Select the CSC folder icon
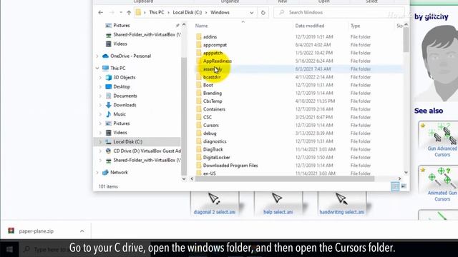 [x=199, y=117]
